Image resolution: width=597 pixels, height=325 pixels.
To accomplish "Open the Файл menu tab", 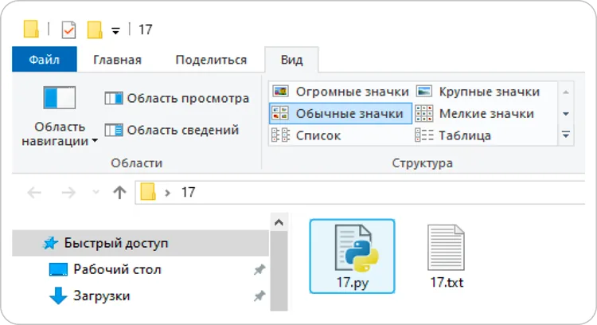I will click(x=44, y=60).
